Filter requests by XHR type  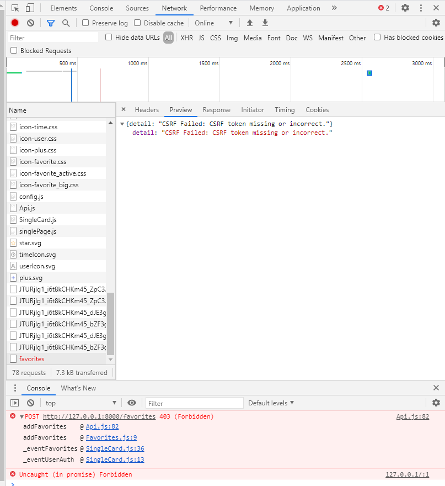[186, 38]
